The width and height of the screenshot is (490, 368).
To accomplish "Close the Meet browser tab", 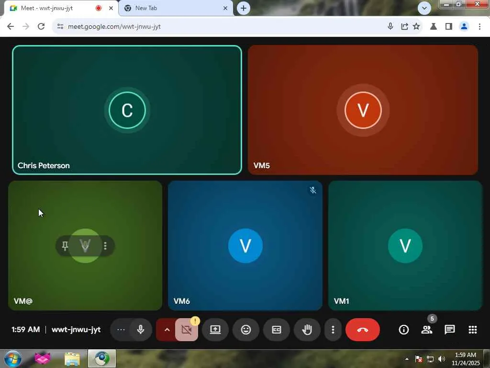I will pyautogui.click(x=111, y=8).
